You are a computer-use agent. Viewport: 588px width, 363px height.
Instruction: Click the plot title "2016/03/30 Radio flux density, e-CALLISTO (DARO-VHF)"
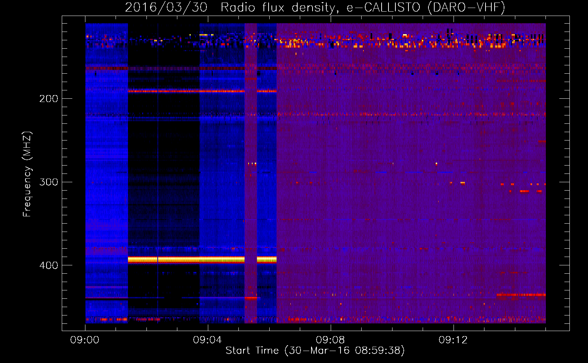[x=315, y=7]
